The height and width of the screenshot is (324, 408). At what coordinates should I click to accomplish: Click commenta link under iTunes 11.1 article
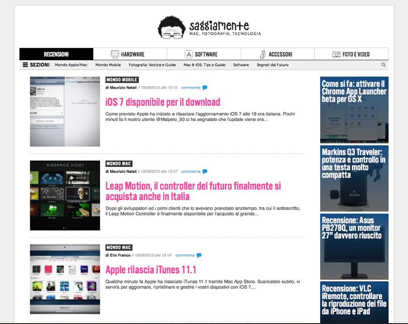pos(185,255)
